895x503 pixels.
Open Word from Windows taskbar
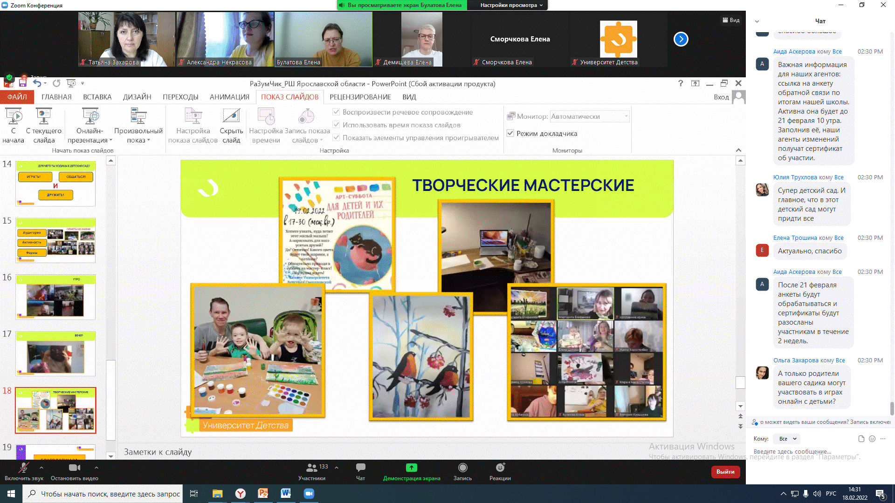[x=286, y=494]
